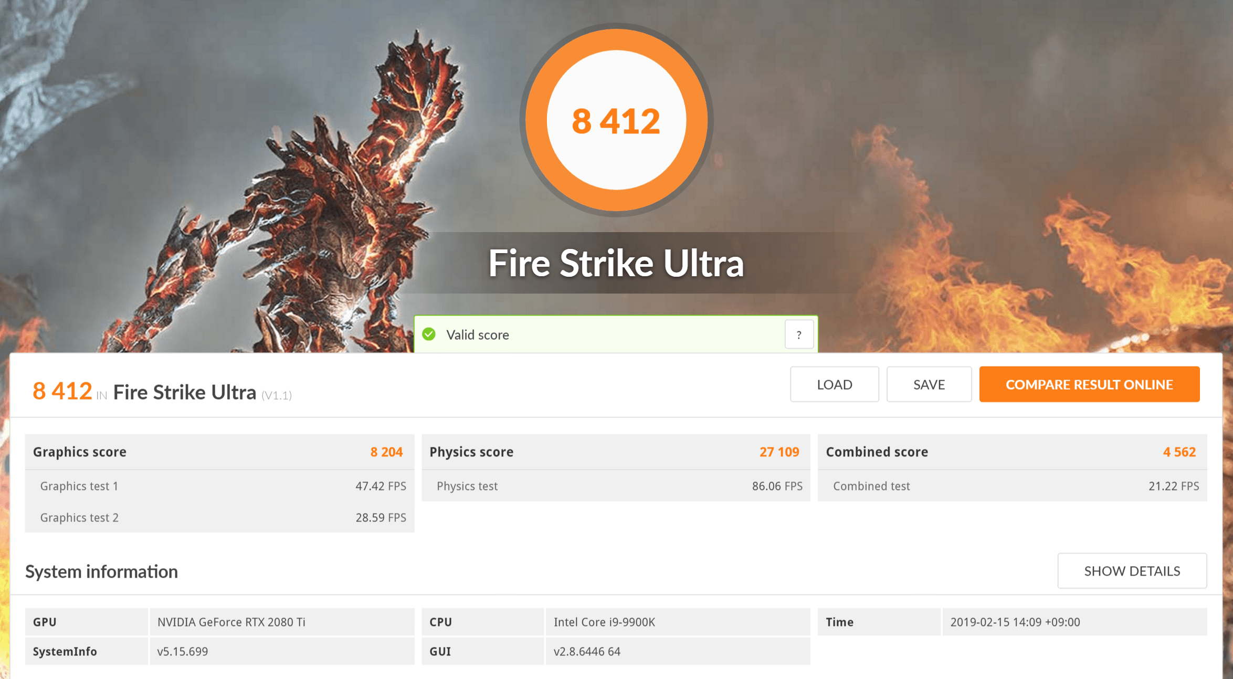Click the (V1.1) version label
This screenshot has height=679, width=1233.
pyautogui.click(x=277, y=395)
